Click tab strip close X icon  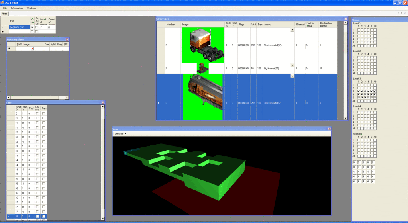[405, 13]
